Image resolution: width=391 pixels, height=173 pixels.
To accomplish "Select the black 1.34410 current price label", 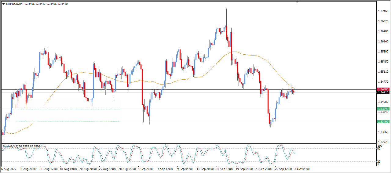I will (383, 92).
